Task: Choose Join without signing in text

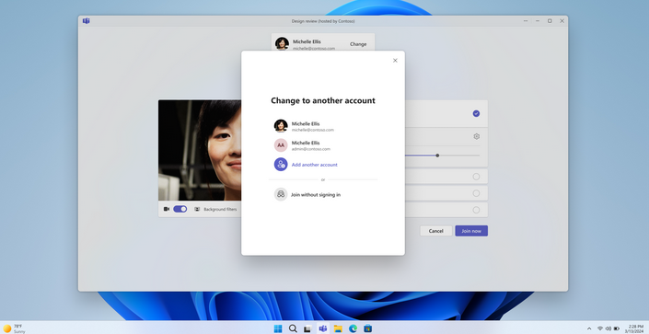Action: pyautogui.click(x=316, y=194)
